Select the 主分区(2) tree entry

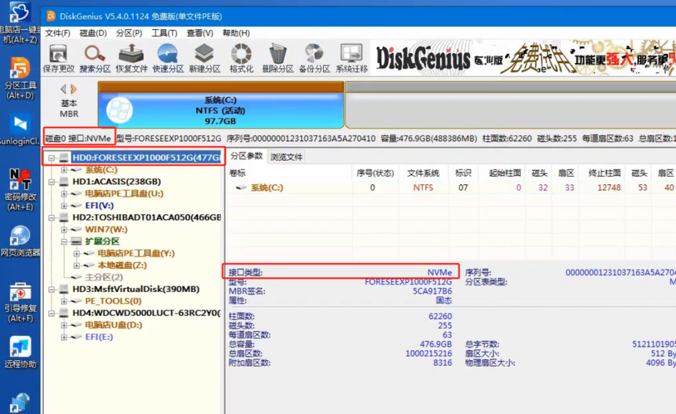[103, 277]
